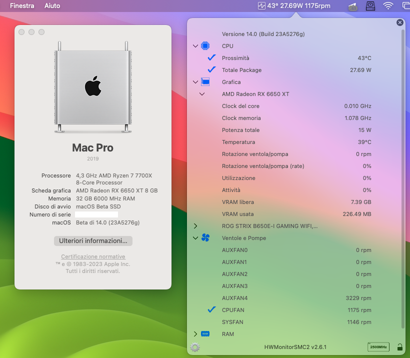The height and width of the screenshot is (358, 410).
Task: Select the Rotazione ventola/pompa (rate) row
Action: pos(296,166)
